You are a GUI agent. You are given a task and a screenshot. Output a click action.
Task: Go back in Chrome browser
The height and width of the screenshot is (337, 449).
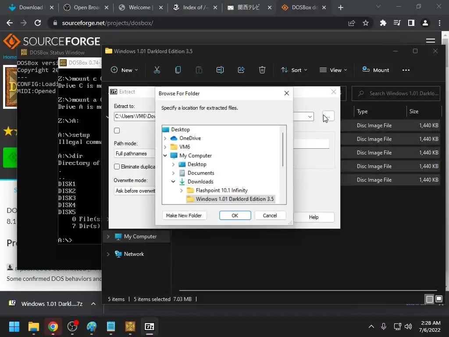pos(10,23)
